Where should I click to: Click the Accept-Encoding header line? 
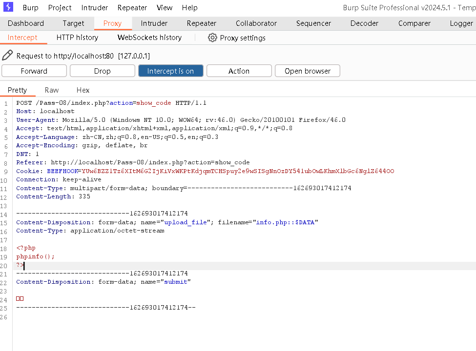(x=82, y=145)
